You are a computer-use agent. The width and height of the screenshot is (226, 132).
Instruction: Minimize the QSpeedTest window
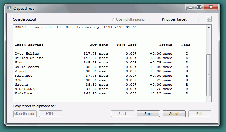coord(190,7)
